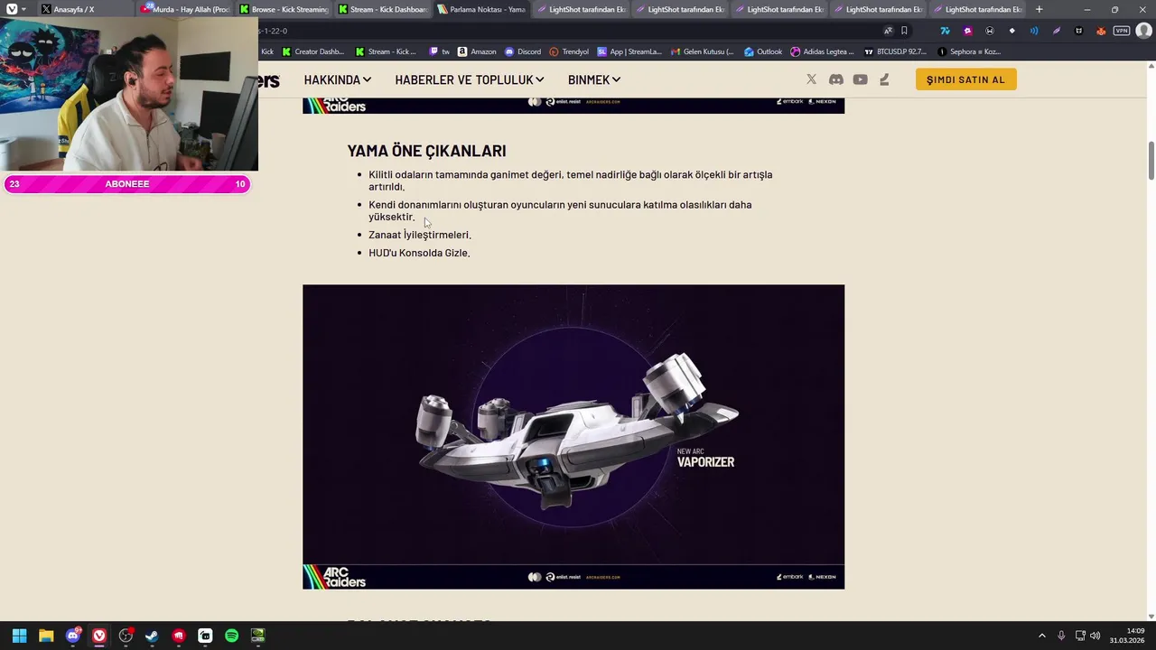The width and height of the screenshot is (1156, 650).
Task: Open the Lightshot feather extension icon
Action: tap(1057, 31)
